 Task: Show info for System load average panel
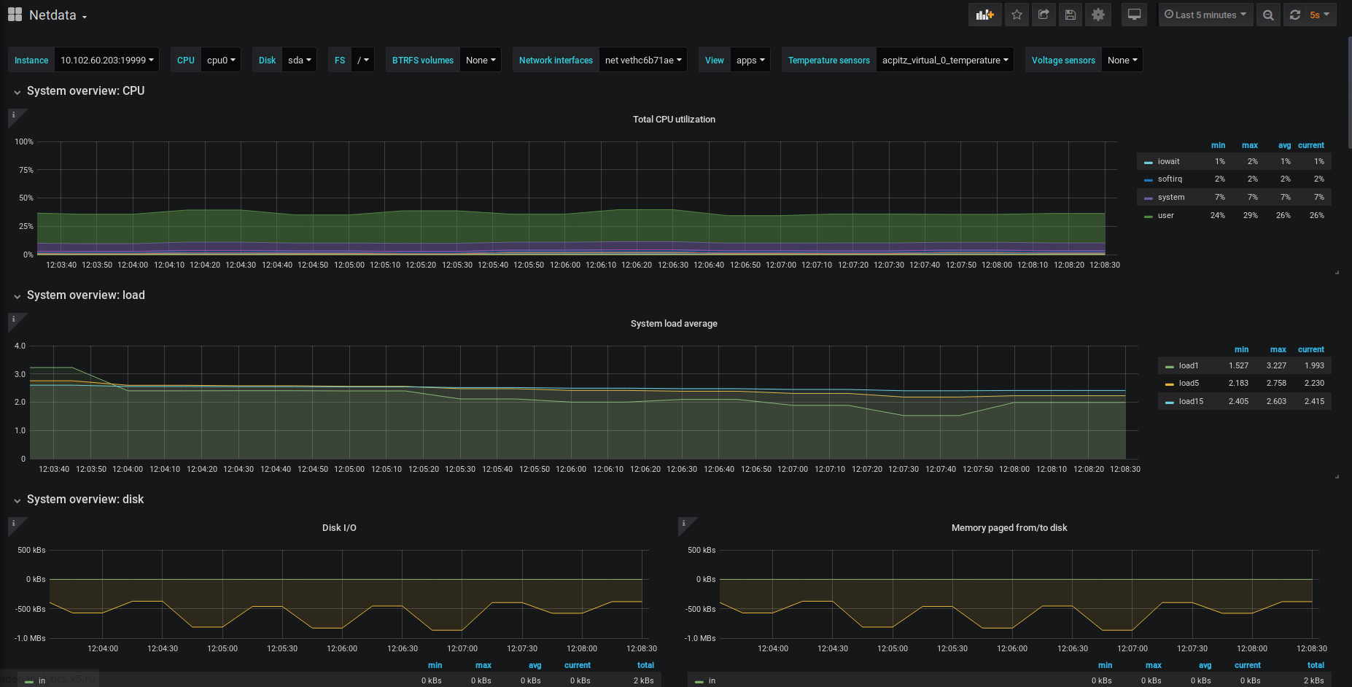tap(13, 319)
